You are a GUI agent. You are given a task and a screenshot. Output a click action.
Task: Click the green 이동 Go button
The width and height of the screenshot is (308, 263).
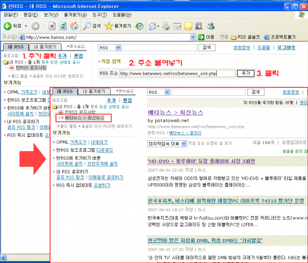(x=206, y=37)
